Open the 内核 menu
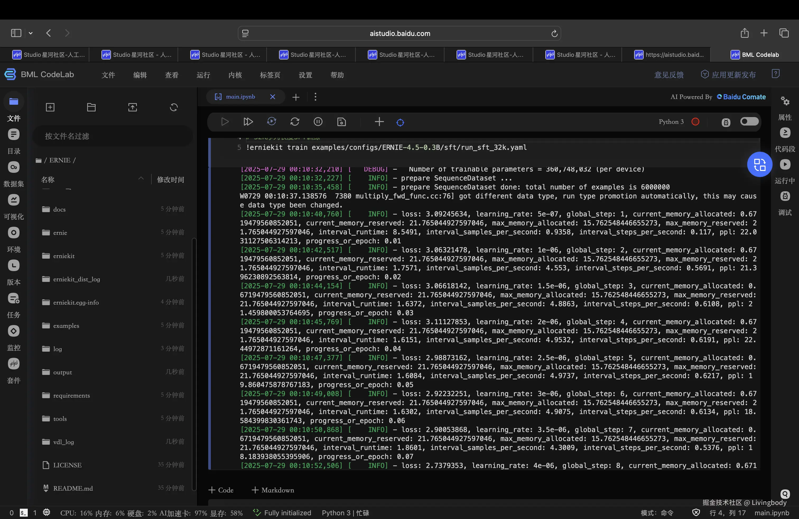 235,75
